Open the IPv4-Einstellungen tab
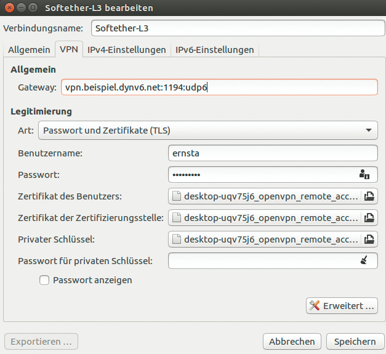The image size is (386, 354). [126, 50]
